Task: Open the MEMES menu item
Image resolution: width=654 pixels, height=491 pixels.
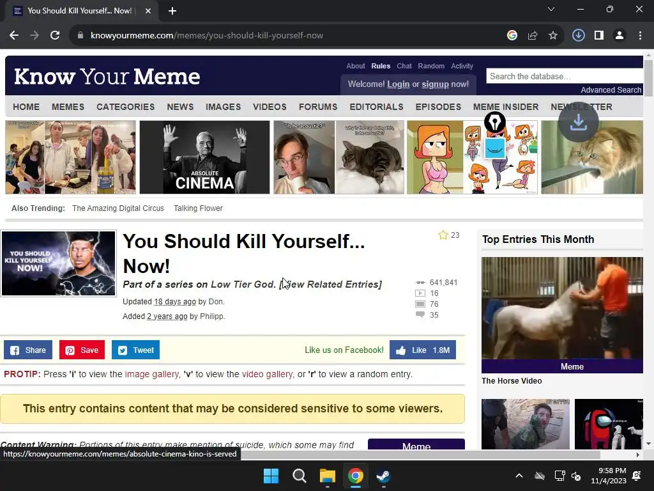Action: pos(68,107)
